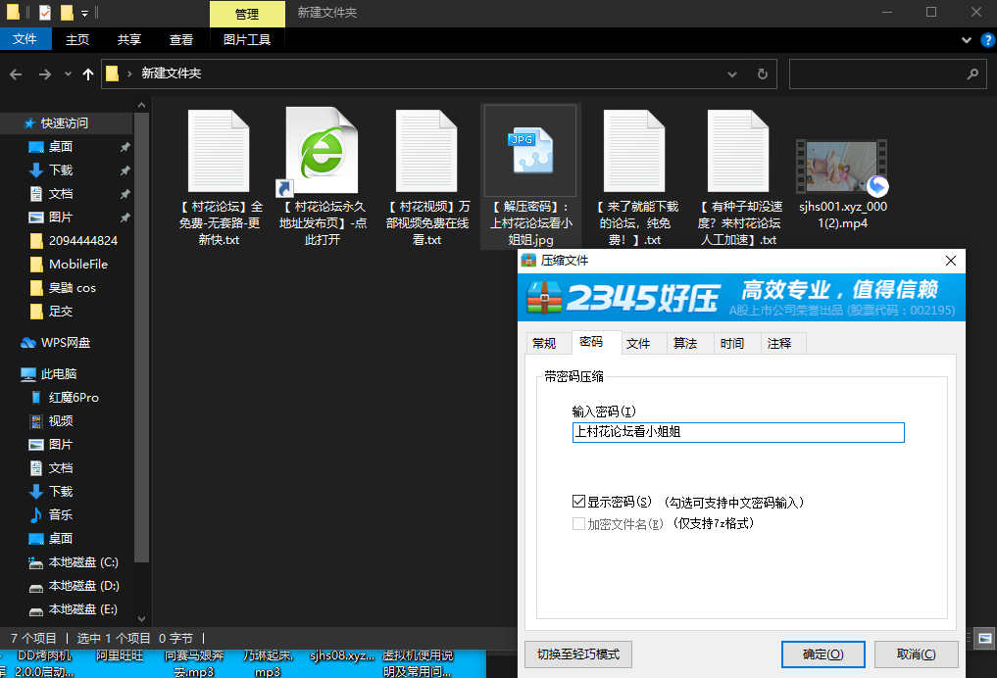Switch to the 算法 tab

tap(684, 343)
